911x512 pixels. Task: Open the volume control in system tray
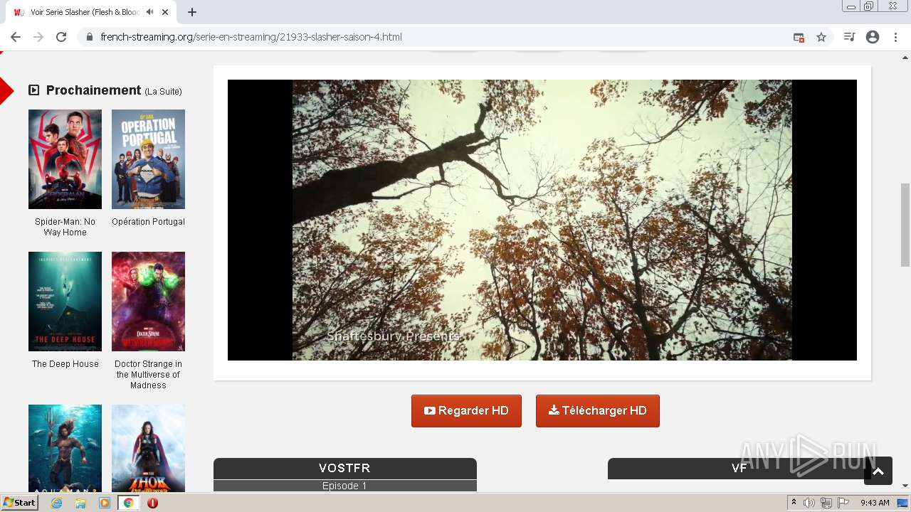click(809, 503)
